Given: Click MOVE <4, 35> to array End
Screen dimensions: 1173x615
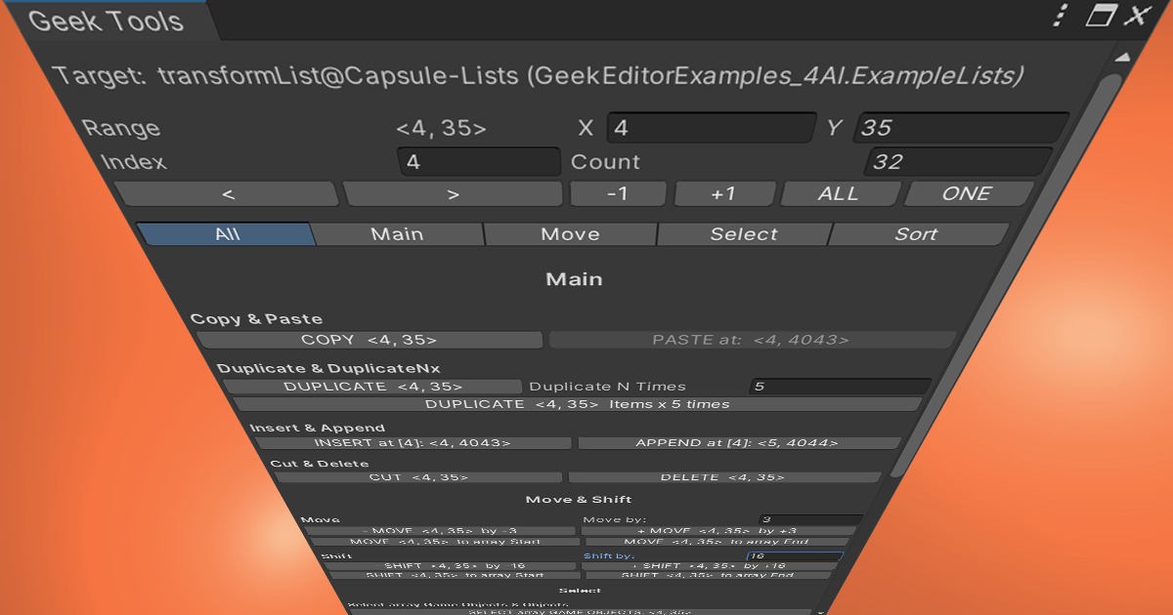Looking at the screenshot, I should point(717,541).
